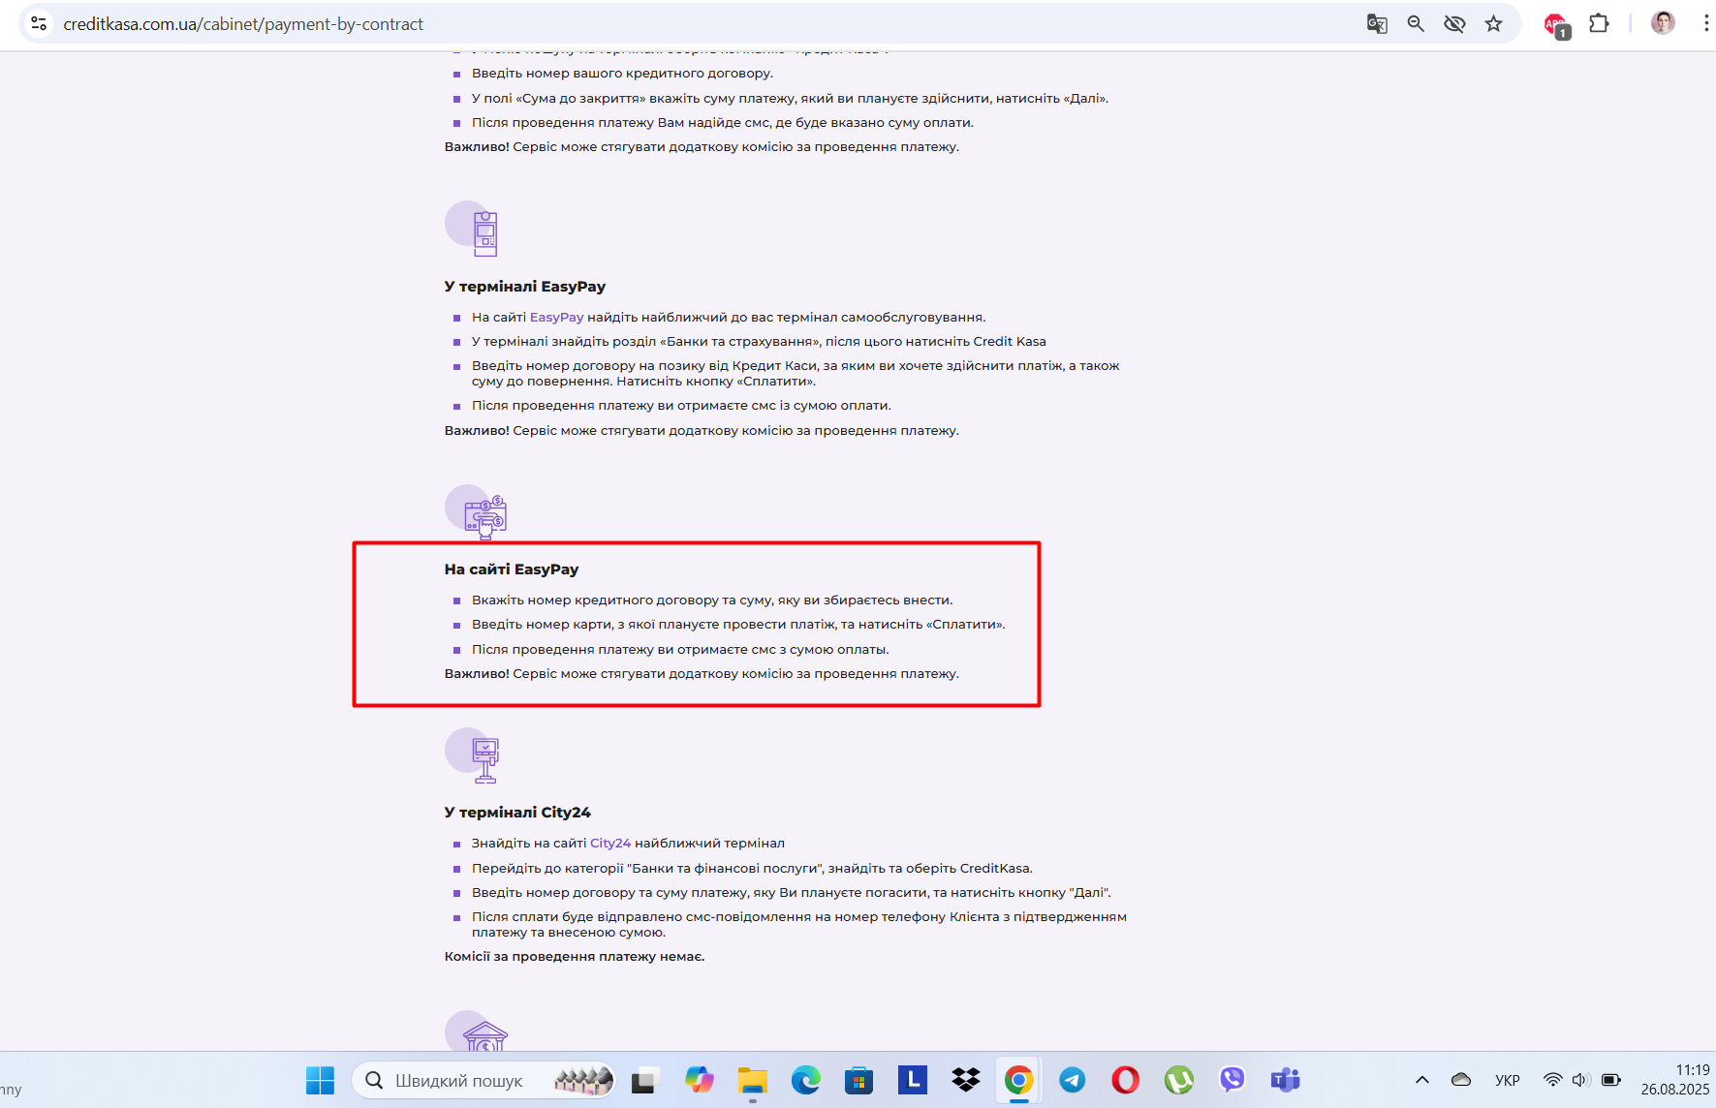1716x1108 pixels.
Task: Open Microsoft Edge from the taskbar
Action: 805,1080
